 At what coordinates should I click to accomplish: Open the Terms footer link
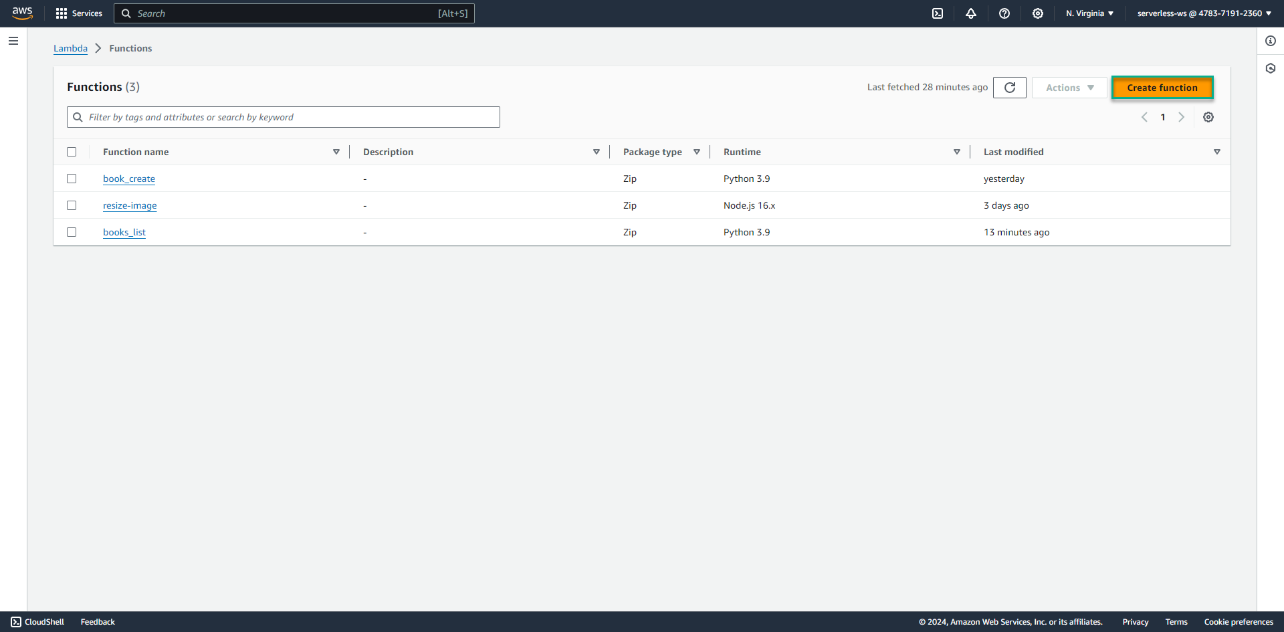point(1176,622)
